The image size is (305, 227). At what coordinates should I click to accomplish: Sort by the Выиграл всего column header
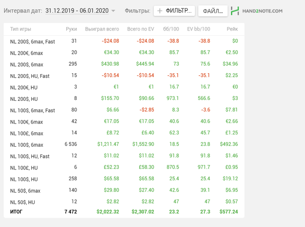pos(102,29)
